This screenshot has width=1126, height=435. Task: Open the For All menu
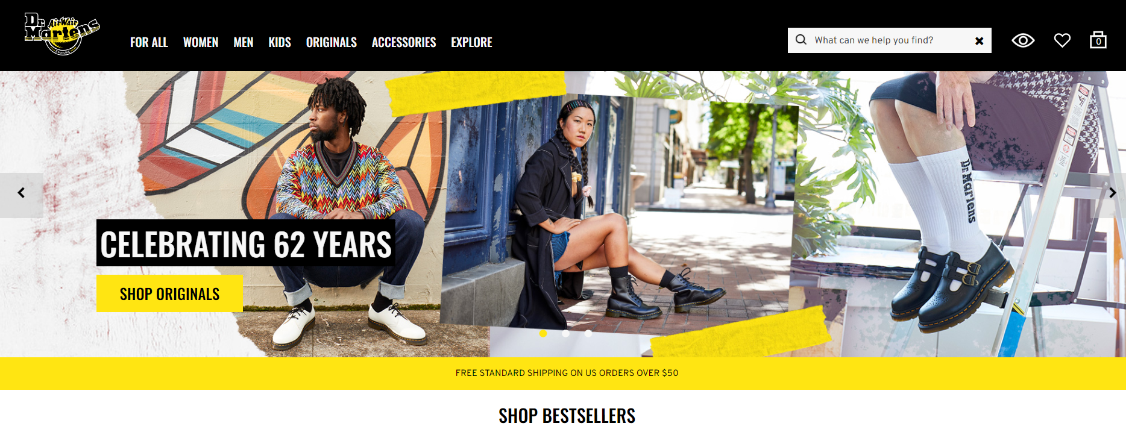pos(149,42)
